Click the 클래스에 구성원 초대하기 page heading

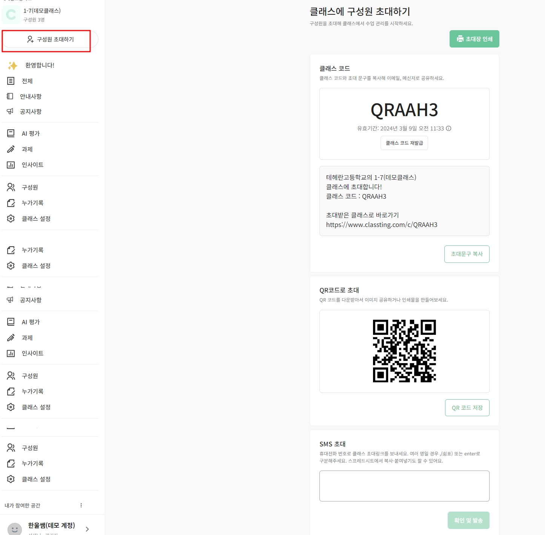click(360, 12)
